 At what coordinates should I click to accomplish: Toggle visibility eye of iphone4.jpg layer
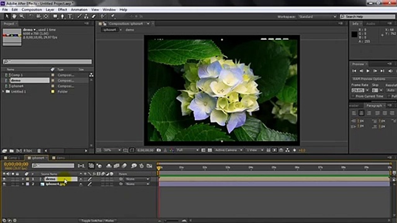click(4, 184)
